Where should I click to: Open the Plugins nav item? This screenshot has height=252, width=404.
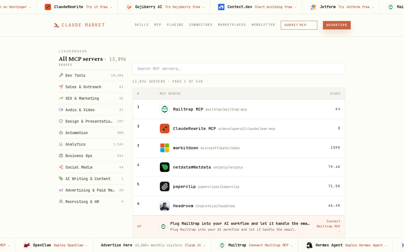pyautogui.click(x=175, y=25)
